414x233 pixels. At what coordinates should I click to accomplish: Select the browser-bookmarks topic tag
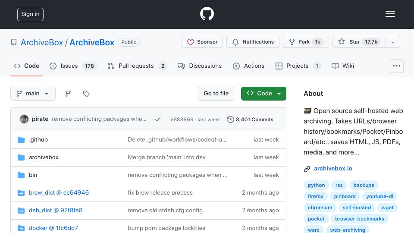[x=360, y=219]
